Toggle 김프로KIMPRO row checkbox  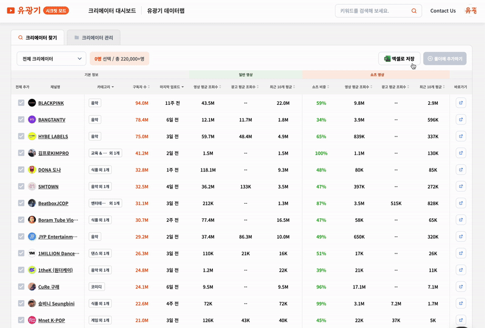(x=21, y=153)
